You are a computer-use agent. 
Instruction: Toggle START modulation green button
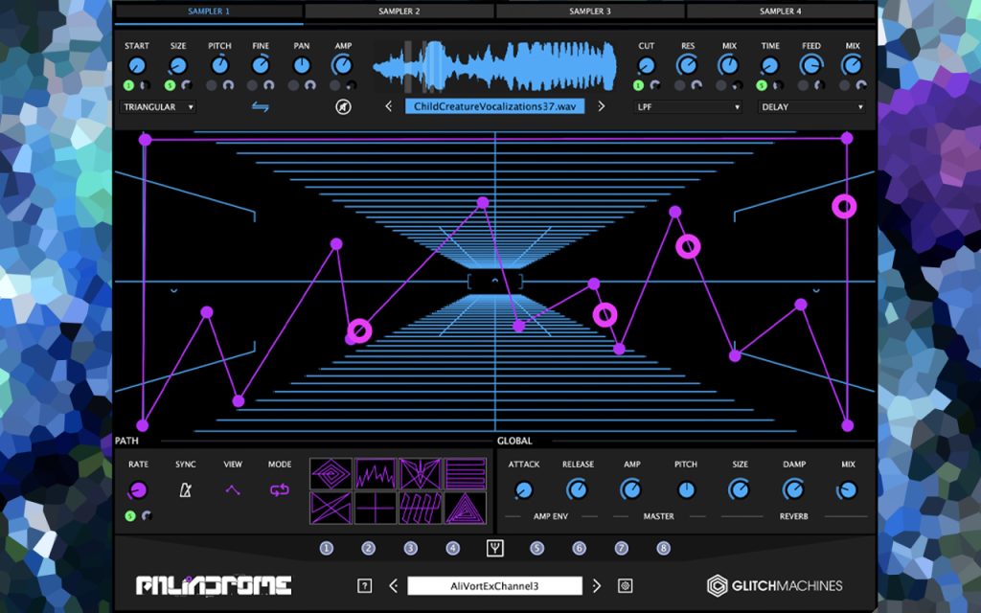tap(129, 85)
